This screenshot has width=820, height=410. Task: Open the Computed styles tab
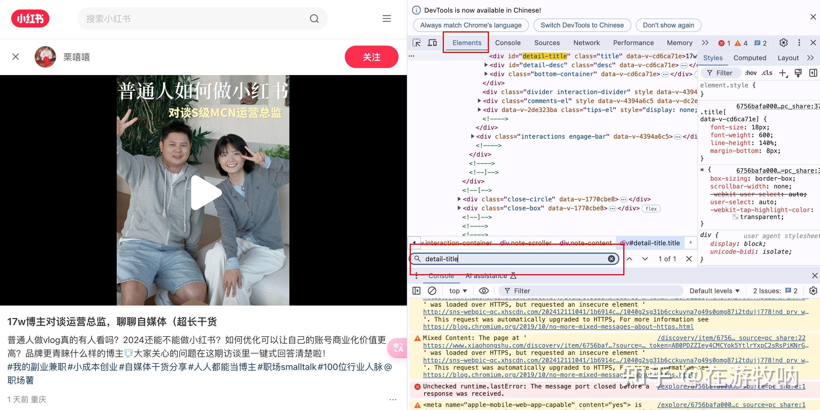coord(750,58)
